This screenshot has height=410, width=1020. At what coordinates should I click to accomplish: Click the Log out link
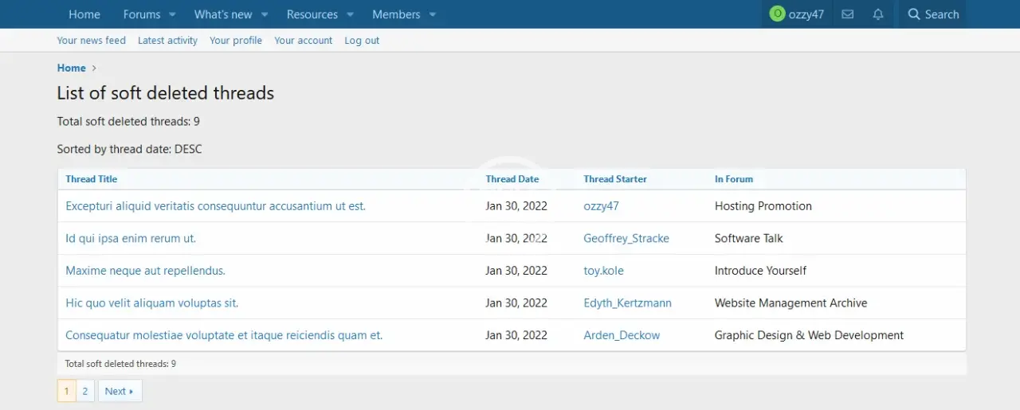click(x=362, y=41)
